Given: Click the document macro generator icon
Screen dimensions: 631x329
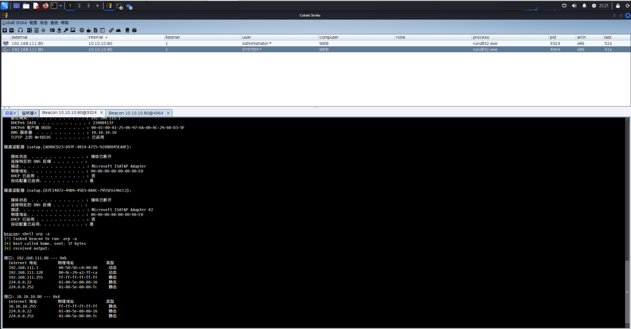Looking at the screenshot, I should point(96,30).
